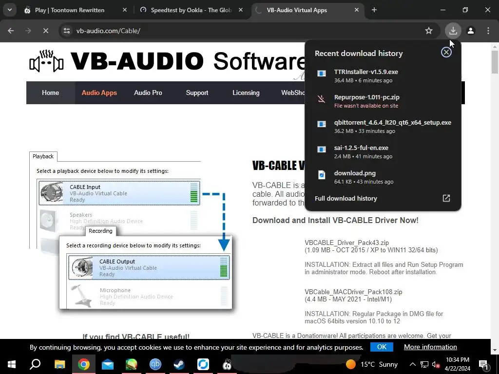Switch to Speedtest by Ookla tab
This screenshot has width=499, height=374.
(191, 10)
